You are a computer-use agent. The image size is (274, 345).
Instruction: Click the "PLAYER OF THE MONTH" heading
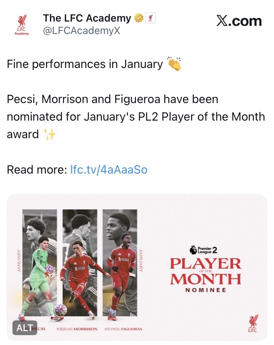tap(206, 271)
